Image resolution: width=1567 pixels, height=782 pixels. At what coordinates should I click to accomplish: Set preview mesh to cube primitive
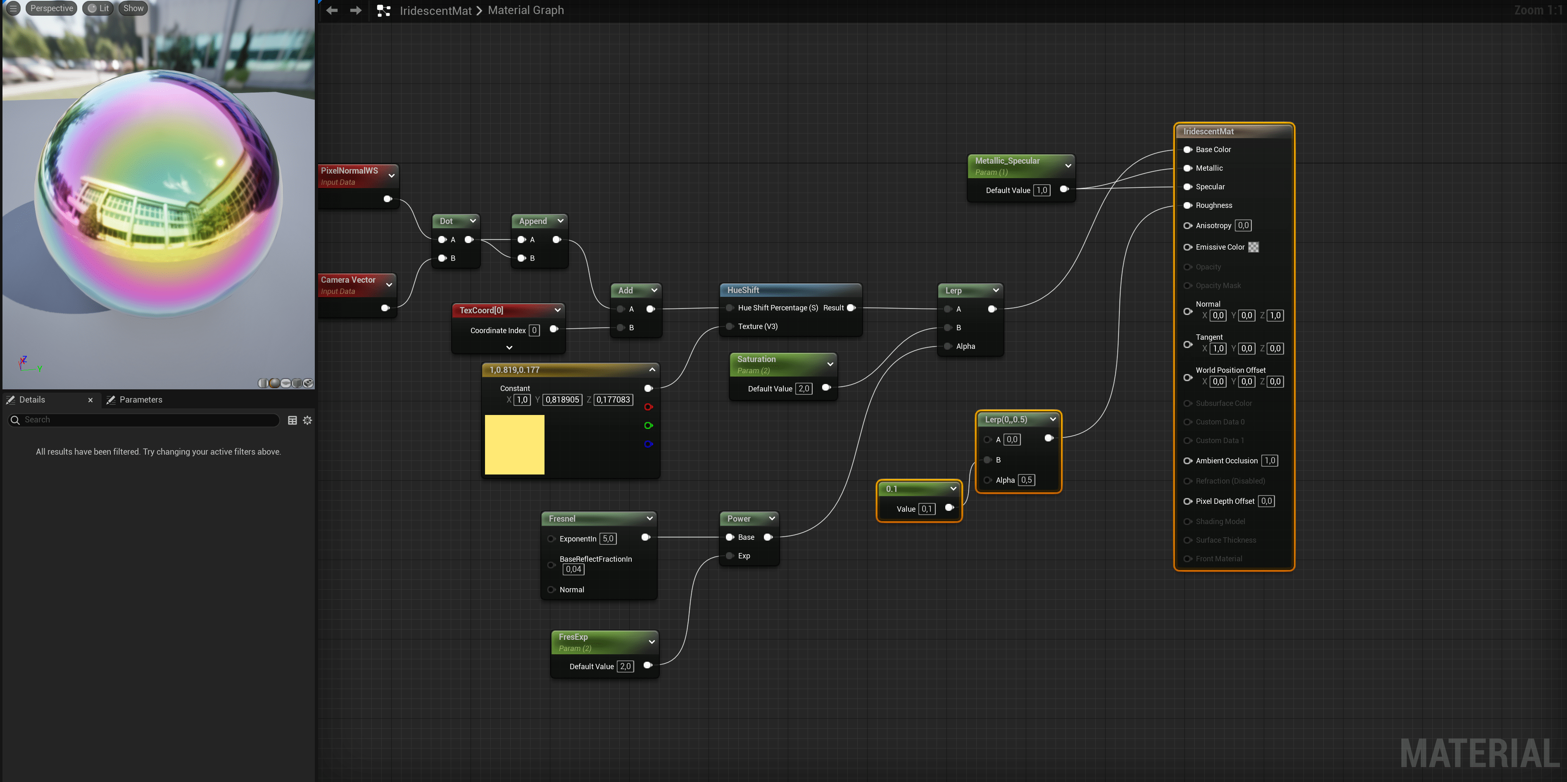tap(297, 384)
